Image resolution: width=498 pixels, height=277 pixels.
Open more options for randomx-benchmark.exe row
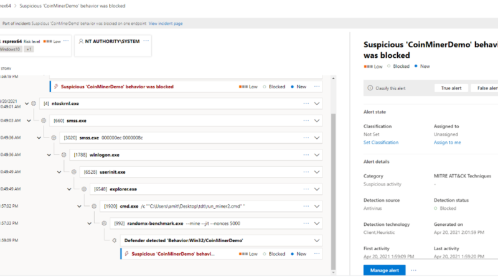pyautogui.click(x=306, y=223)
